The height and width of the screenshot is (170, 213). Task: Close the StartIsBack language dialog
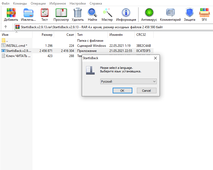155,58
